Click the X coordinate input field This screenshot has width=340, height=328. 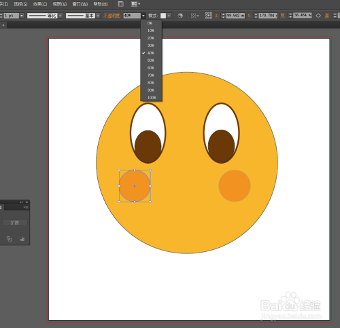click(x=235, y=16)
